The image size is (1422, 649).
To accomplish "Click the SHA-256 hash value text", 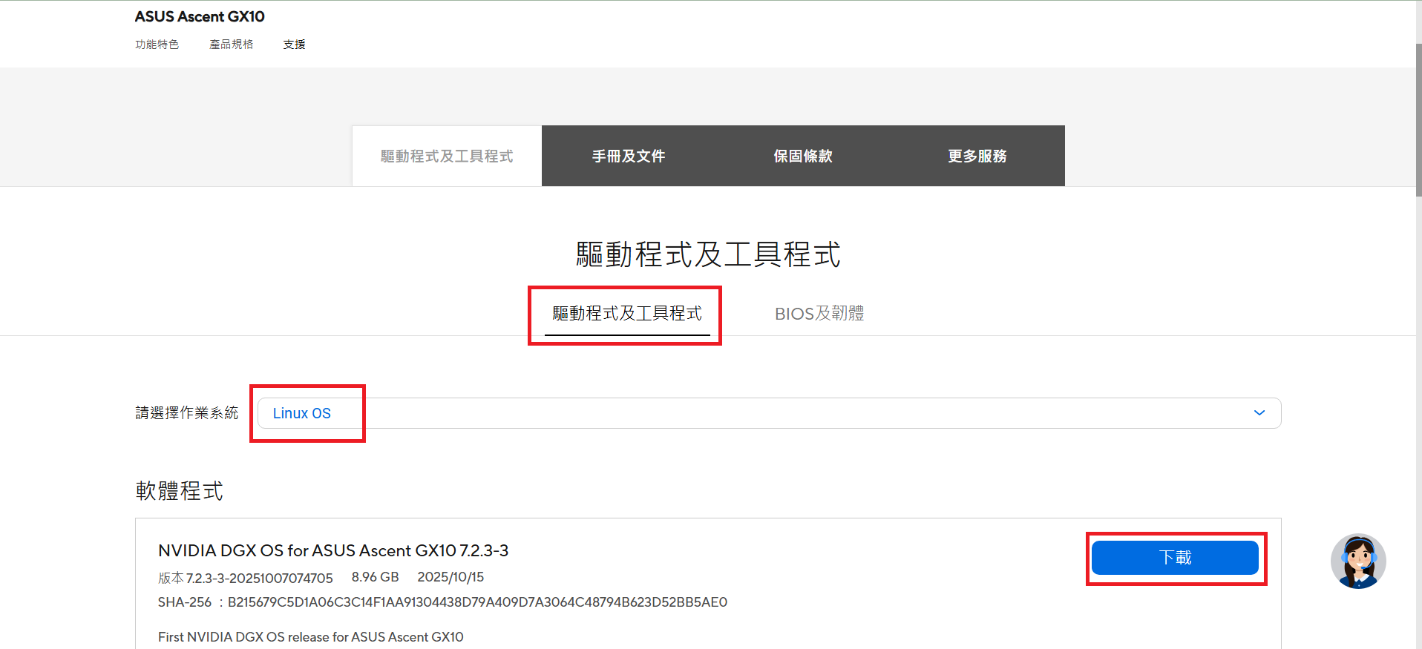I will [476, 602].
